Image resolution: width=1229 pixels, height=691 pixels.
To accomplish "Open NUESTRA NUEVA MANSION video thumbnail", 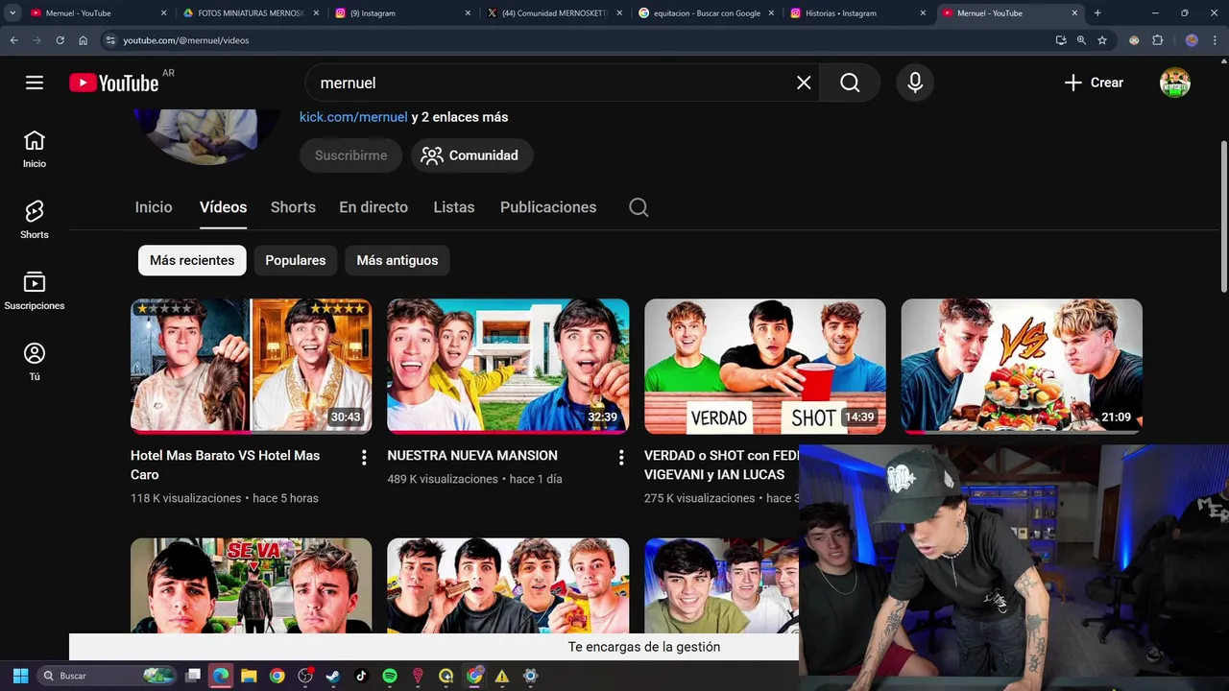I will [x=508, y=367].
